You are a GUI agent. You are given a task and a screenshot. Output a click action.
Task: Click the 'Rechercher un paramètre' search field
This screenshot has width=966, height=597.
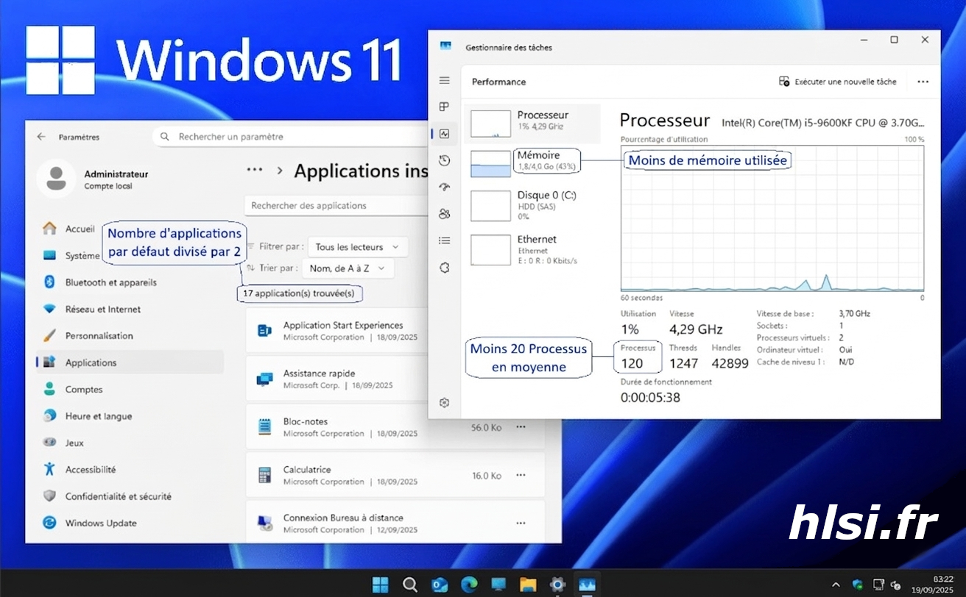[295, 137]
